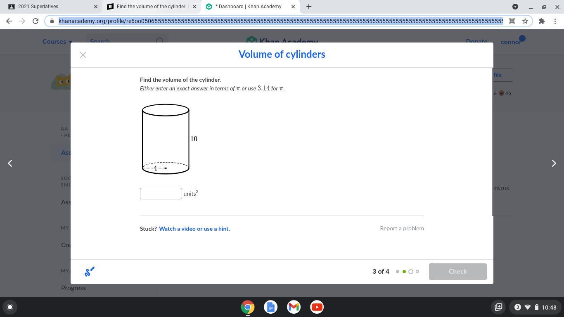Click the Volume of cylinders title
Image resolution: width=564 pixels, height=317 pixels.
tap(282, 54)
